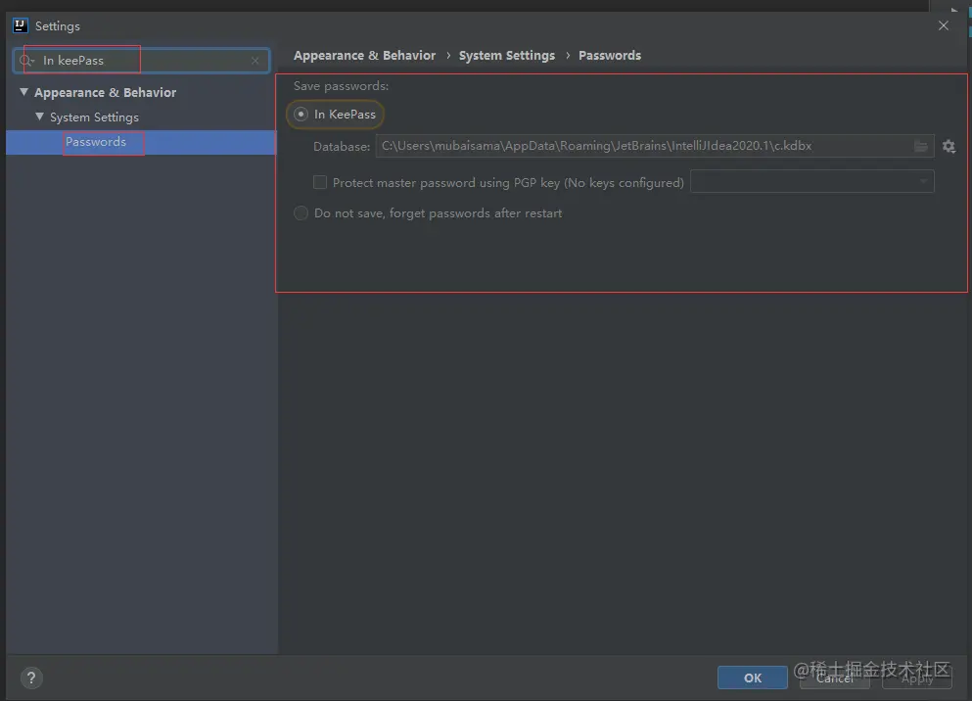The image size is (972, 701).
Task: Click the settings search input field
Action: 141,61
